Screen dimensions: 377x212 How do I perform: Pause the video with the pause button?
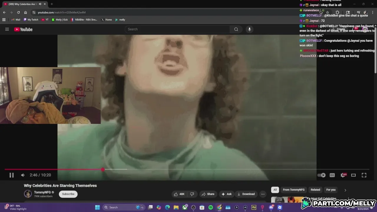(11, 175)
